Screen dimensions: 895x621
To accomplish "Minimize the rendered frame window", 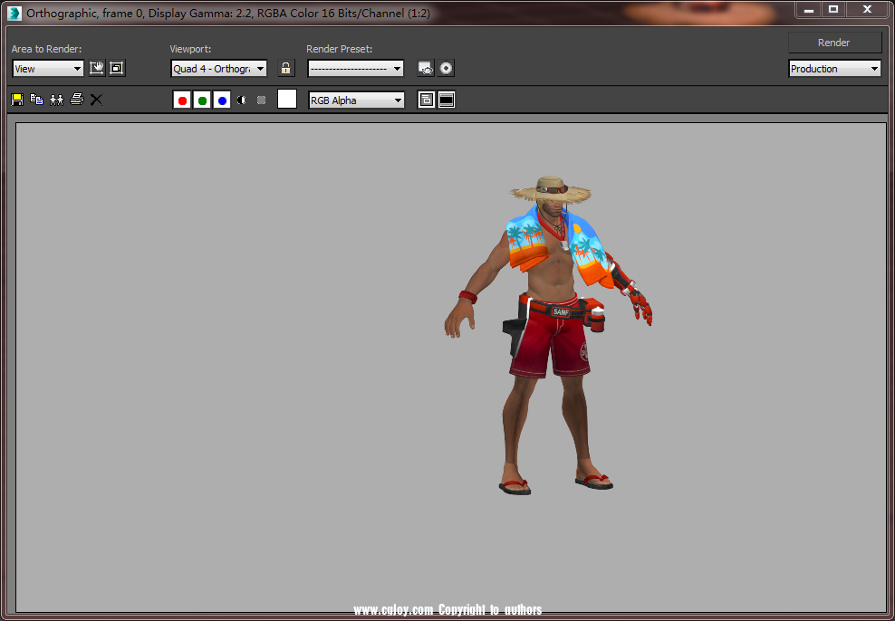I will coord(807,9).
